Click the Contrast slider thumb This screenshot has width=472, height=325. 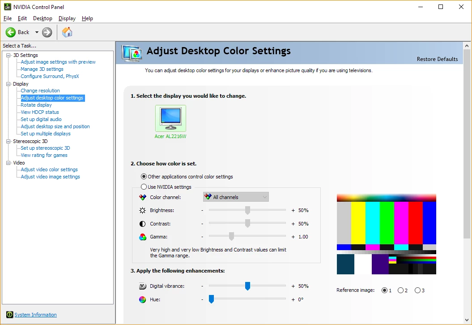click(x=247, y=223)
